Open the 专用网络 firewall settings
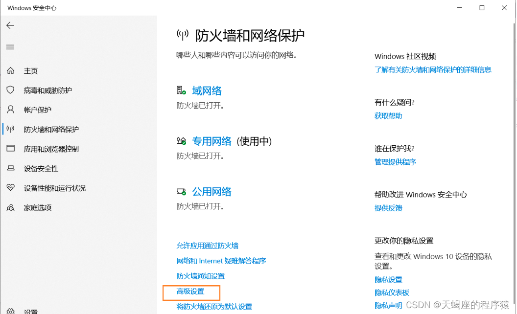The image size is (517, 314). 211,141
